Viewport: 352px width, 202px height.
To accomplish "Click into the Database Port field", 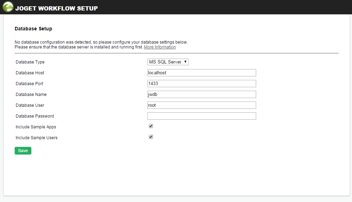I will coord(201,83).
